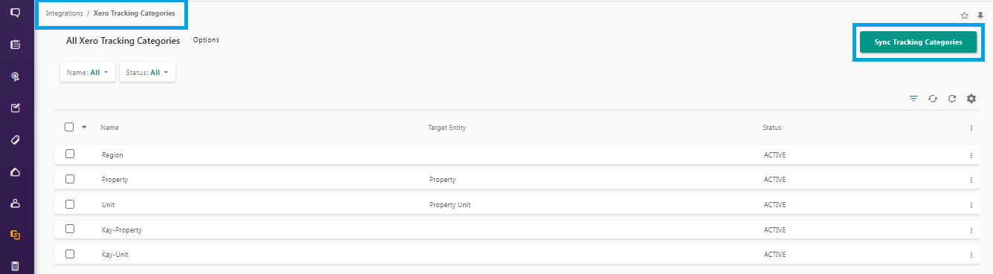Open the Name: All filter dropdown
Viewport: 993px width, 274px height.
[x=88, y=73]
